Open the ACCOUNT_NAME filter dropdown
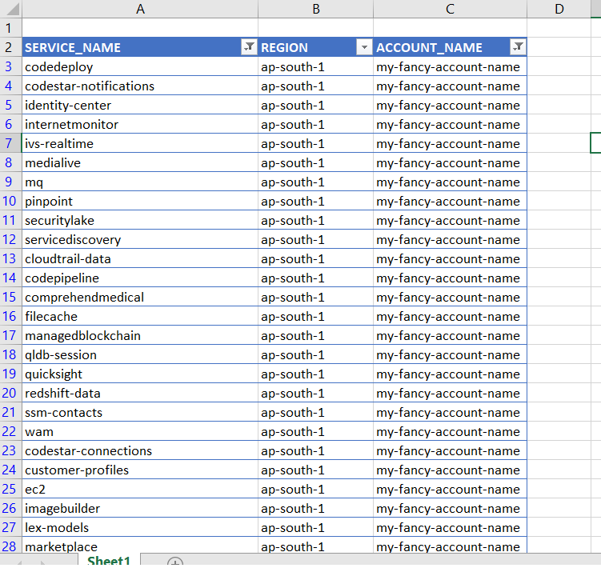This screenshot has height=572, width=601. point(518,47)
